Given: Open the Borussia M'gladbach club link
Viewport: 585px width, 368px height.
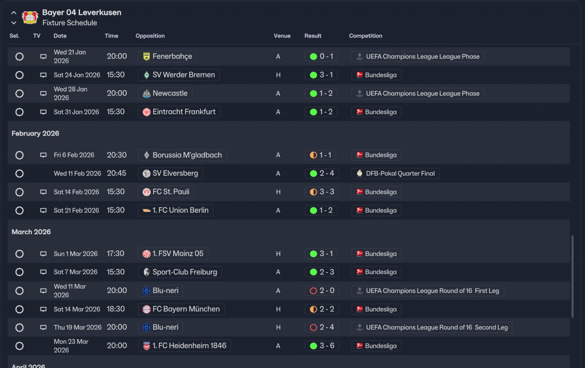Looking at the screenshot, I should point(187,155).
